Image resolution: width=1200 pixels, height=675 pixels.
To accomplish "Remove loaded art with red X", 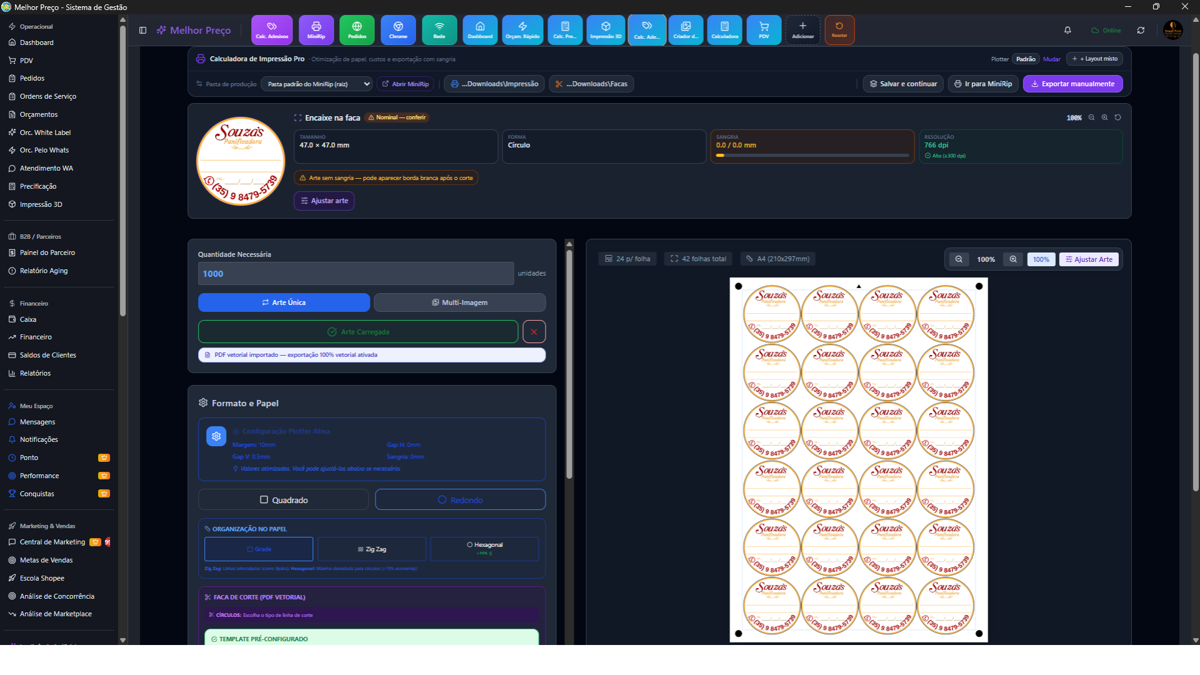I will click(x=534, y=332).
